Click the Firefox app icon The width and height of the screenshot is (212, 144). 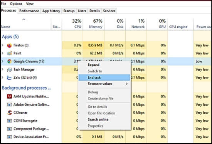tap(9, 45)
